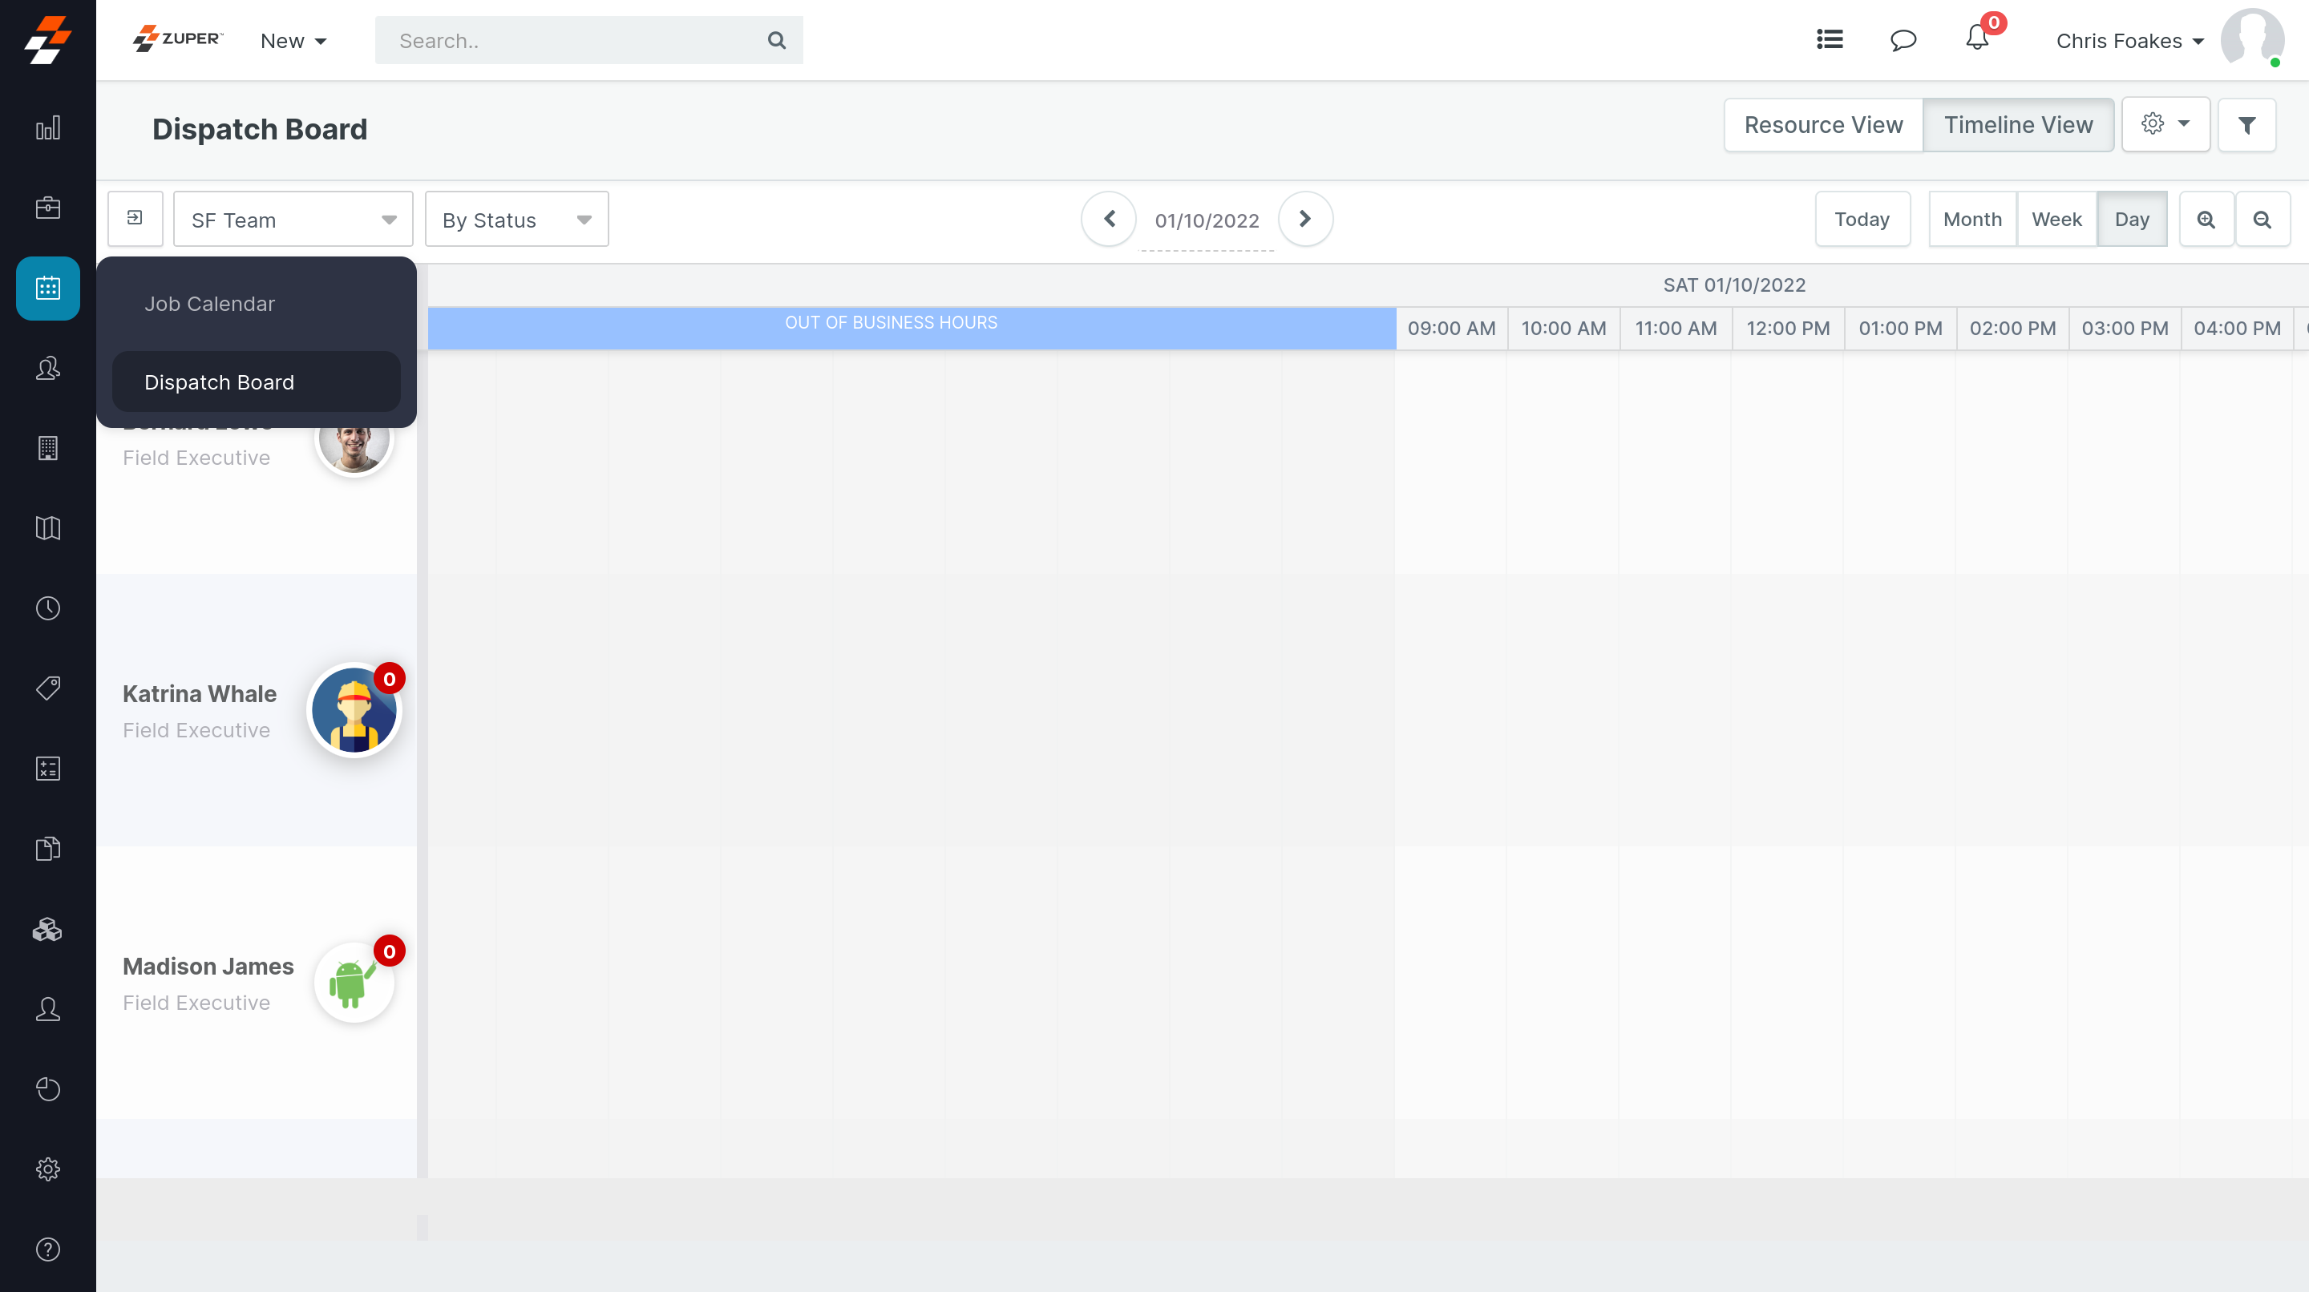Expand the SF Team dropdown
This screenshot has width=2309, height=1292.
(x=292, y=220)
